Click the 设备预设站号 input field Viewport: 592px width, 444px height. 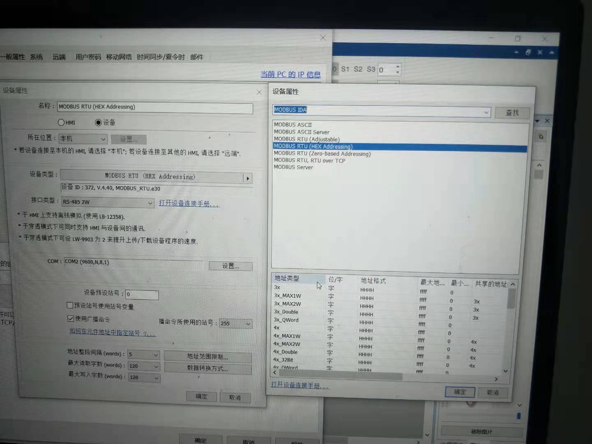[x=141, y=294]
